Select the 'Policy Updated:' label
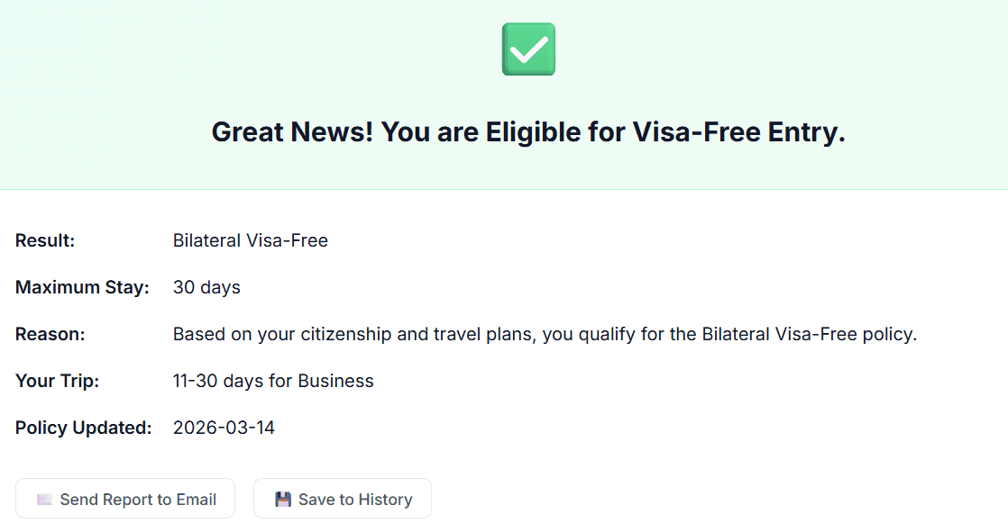 tap(83, 428)
